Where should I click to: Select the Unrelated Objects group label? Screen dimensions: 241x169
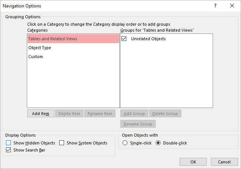pos(148,39)
